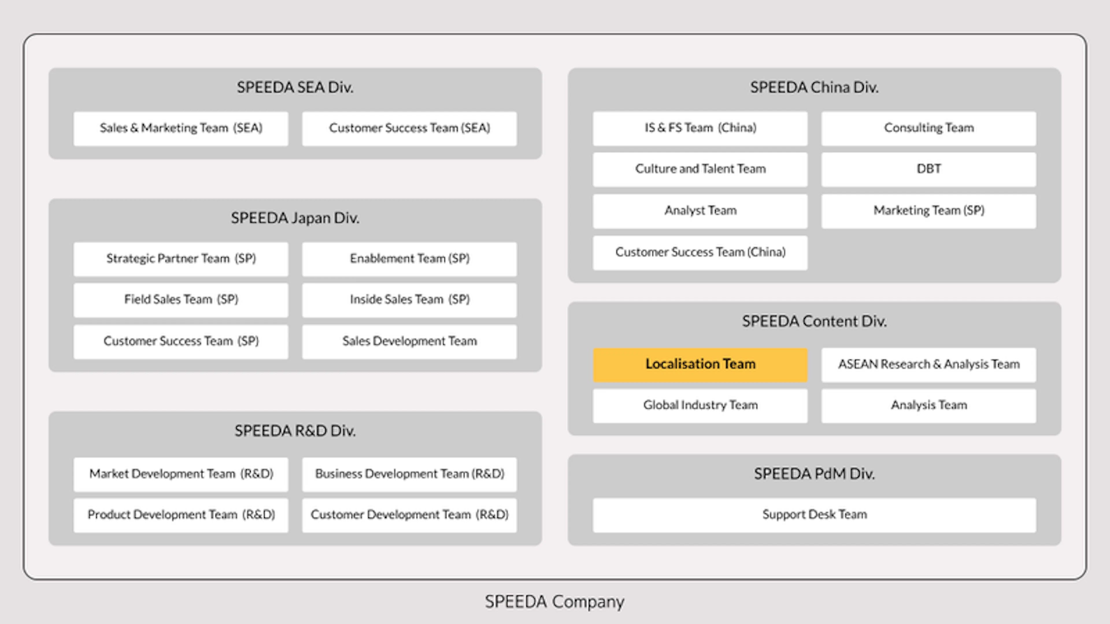1110x624 pixels.
Task: Click the SPEEDA PdM Div. heading
Action: [814, 474]
